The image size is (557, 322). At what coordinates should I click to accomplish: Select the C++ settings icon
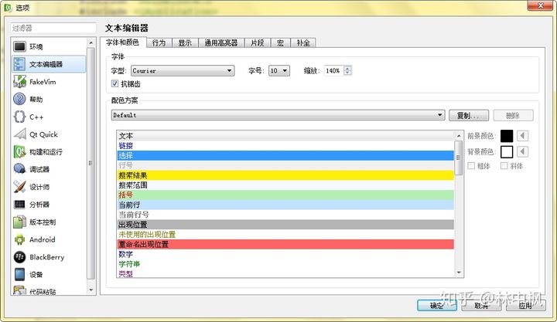pyautogui.click(x=19, y=117)
